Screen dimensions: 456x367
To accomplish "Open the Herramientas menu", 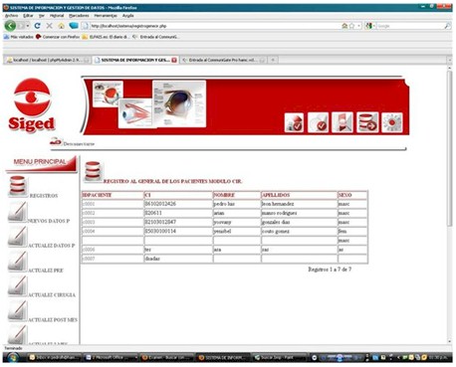I will 106,16.
